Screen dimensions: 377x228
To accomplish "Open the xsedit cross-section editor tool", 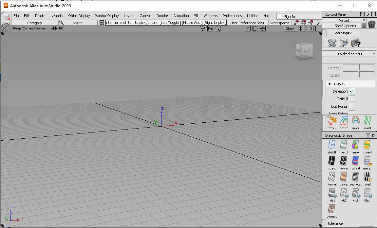I will (x=368, y=122).
